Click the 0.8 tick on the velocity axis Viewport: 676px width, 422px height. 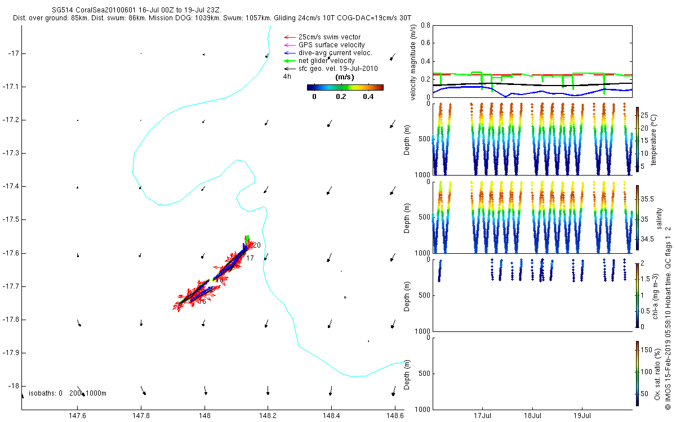pos(425,26)
